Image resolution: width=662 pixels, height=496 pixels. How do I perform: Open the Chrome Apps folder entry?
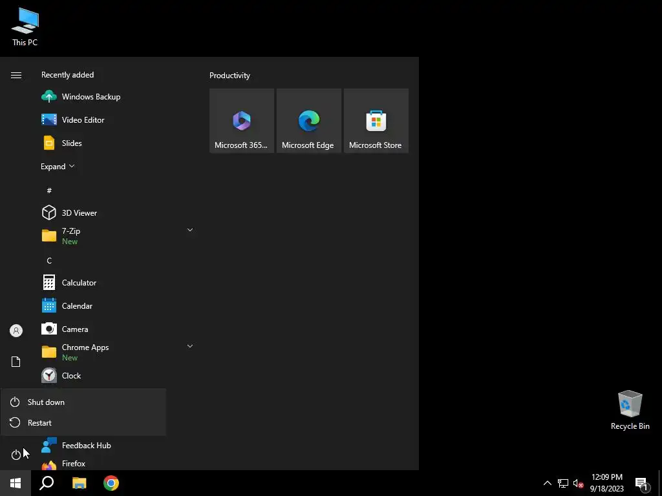click(118, 352)
